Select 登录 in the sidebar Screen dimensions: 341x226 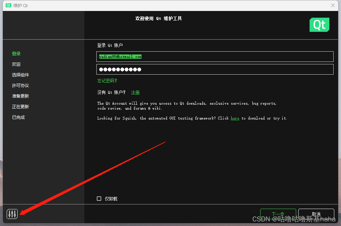coord(16,53)
